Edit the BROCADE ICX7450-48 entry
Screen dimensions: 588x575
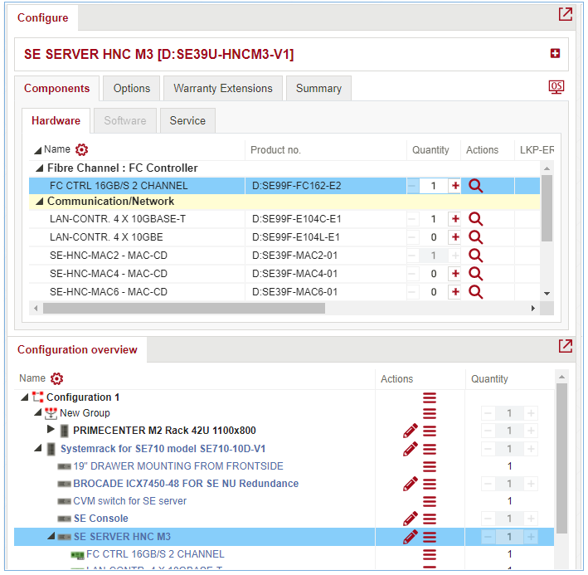(x=410, y=484)
